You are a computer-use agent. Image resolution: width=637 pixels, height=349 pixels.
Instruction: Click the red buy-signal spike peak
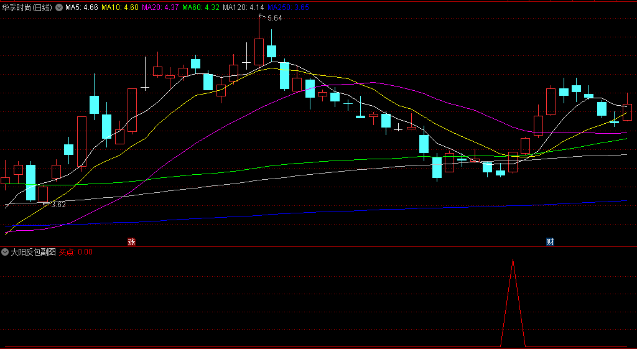513,260
